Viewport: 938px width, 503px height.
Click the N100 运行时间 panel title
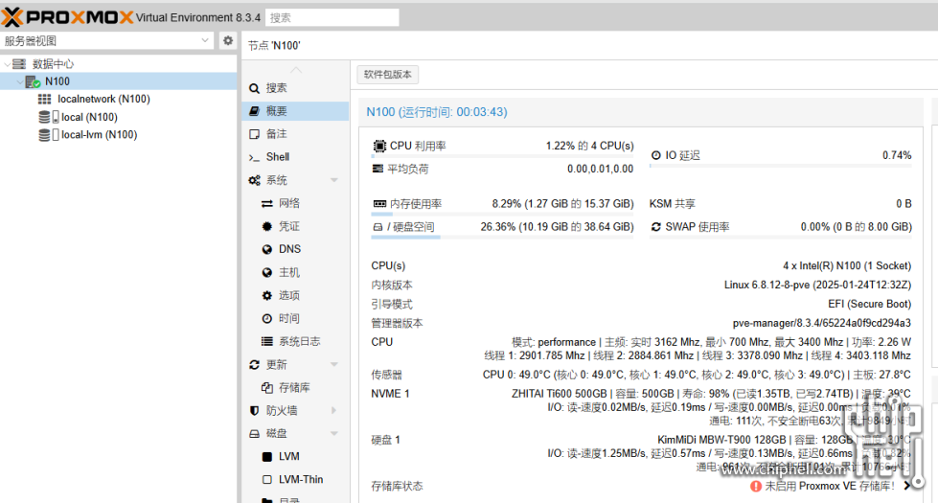pos(437,112)
